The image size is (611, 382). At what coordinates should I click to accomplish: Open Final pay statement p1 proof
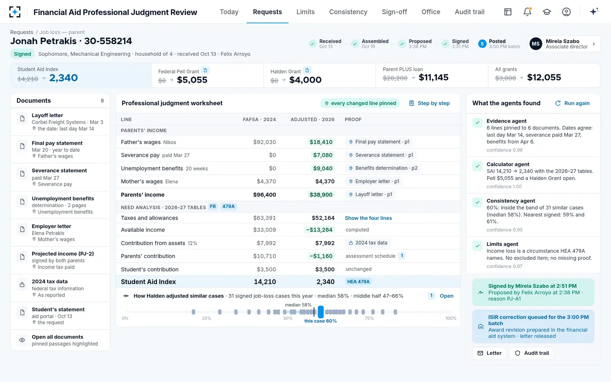(x=379, y=142)
